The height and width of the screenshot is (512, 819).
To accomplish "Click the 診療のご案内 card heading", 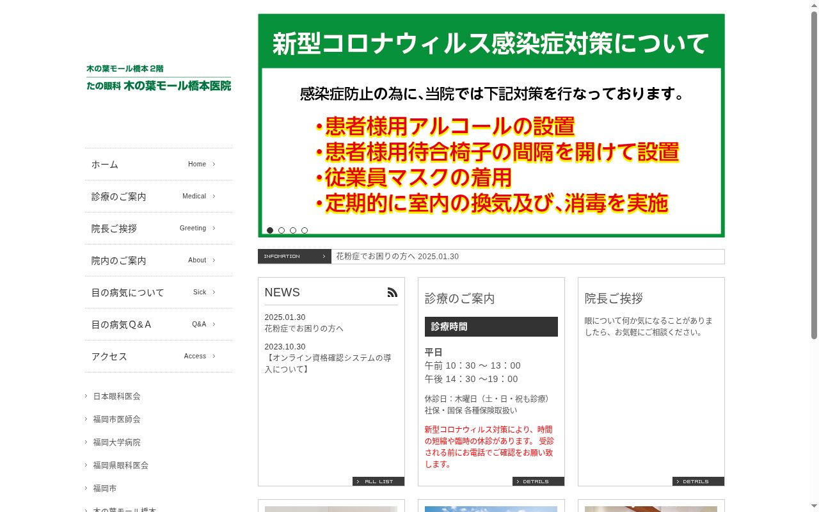I will [459, 299].
